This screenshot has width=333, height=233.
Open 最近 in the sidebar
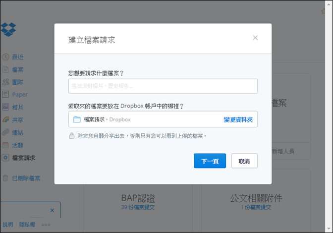pyautogui.click(x=18, y=57)
